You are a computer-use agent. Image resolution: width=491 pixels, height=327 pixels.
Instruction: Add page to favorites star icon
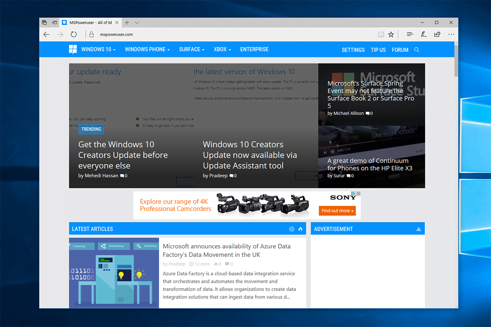click(x=391, y=35)
